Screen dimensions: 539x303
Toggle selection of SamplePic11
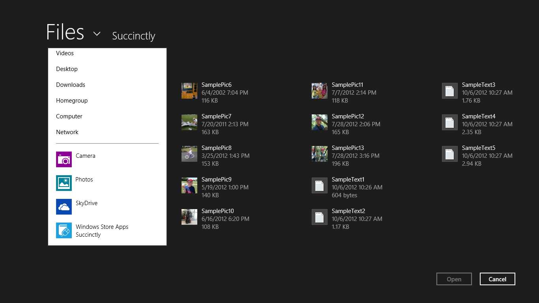[319, 91]
